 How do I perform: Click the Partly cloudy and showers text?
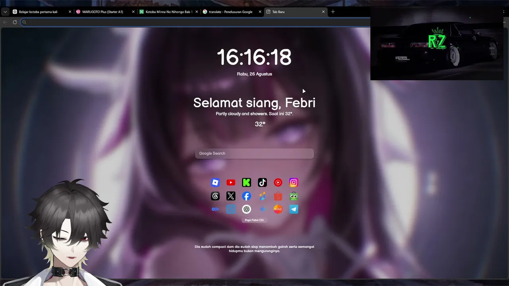(254, 114)
